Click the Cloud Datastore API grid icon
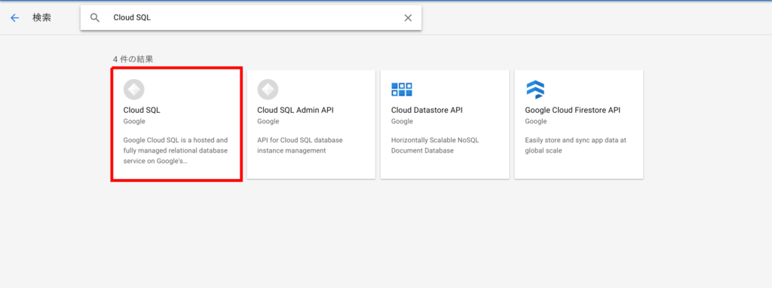 pyautogui.click(x=402, y=89)
